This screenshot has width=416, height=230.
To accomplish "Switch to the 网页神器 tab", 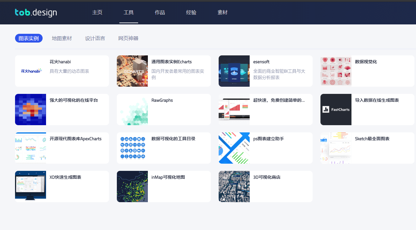I will click(128, 38).
